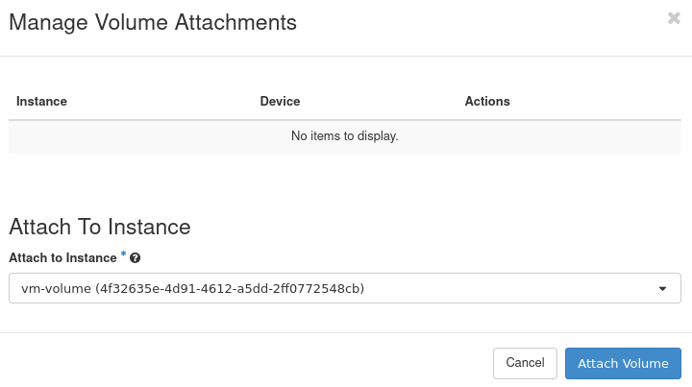Click the Instance column header
The image size is (692, 387).
[x=41, y=101]
